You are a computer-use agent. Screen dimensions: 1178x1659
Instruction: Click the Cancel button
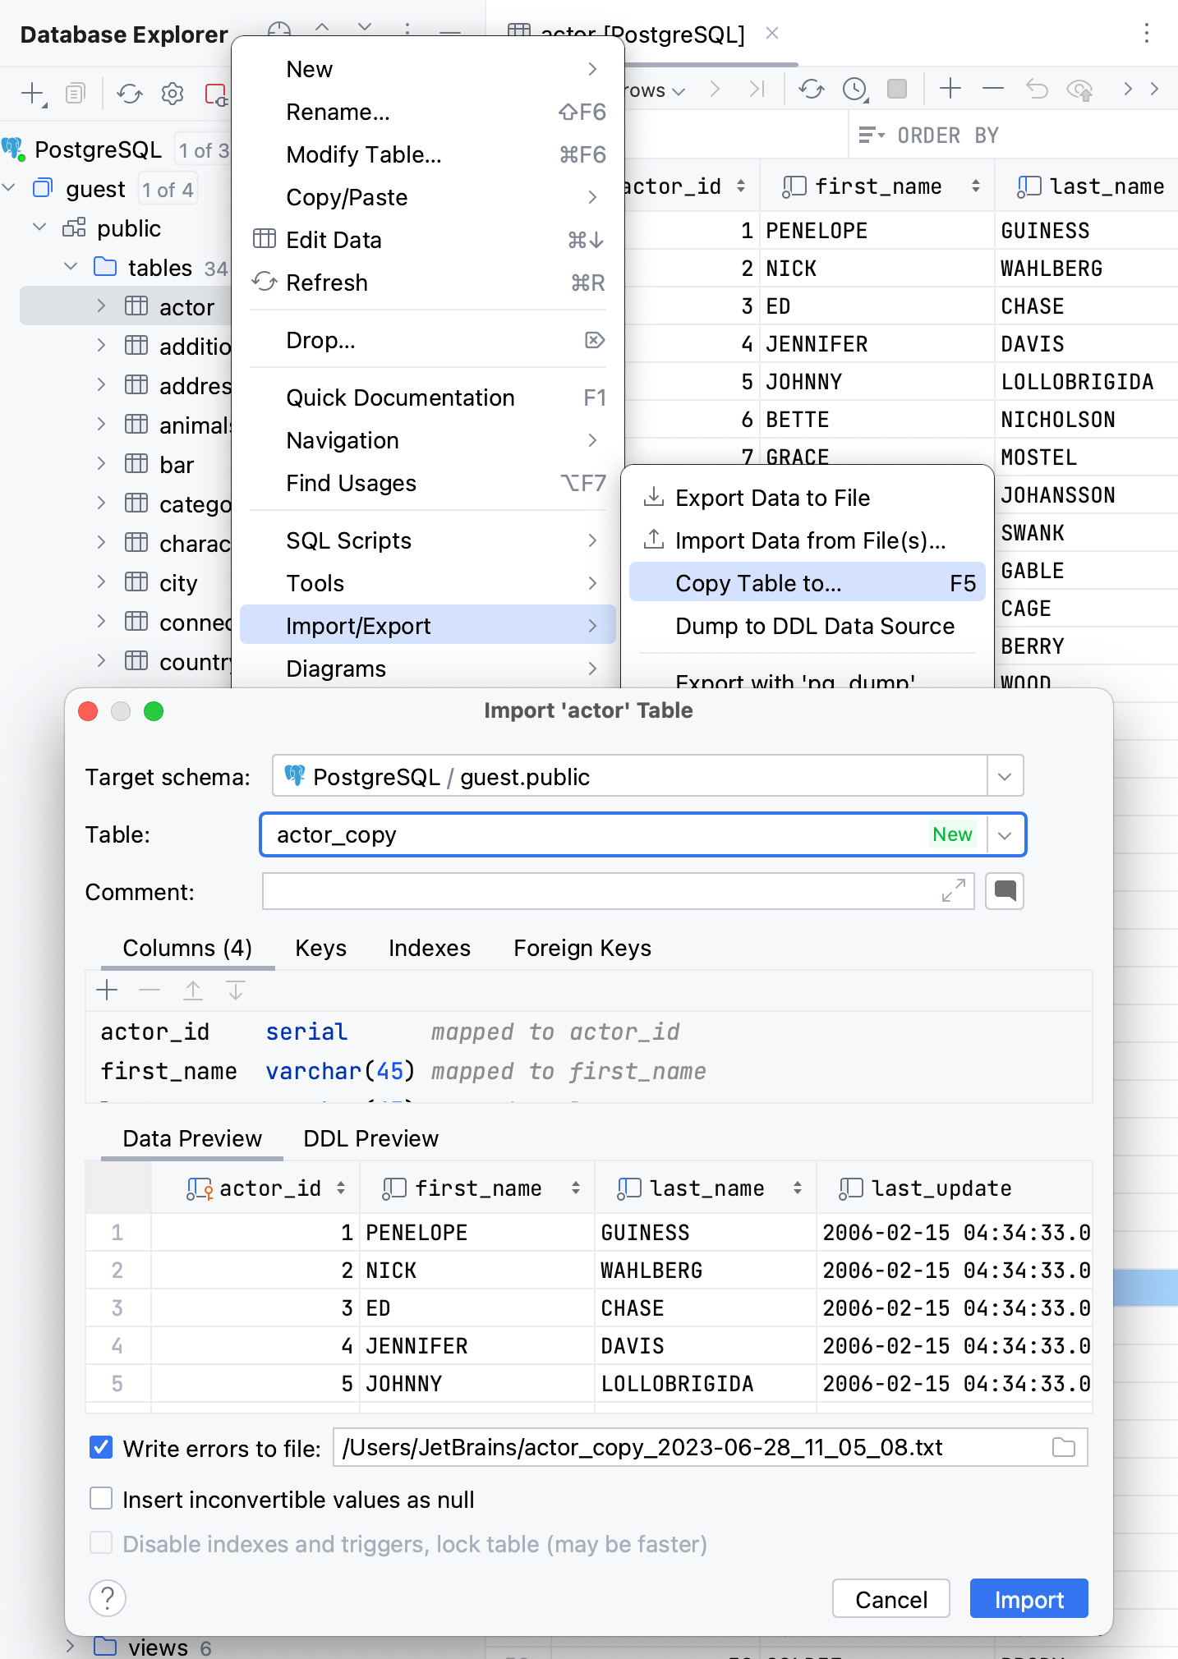[x=890, y=1599]
